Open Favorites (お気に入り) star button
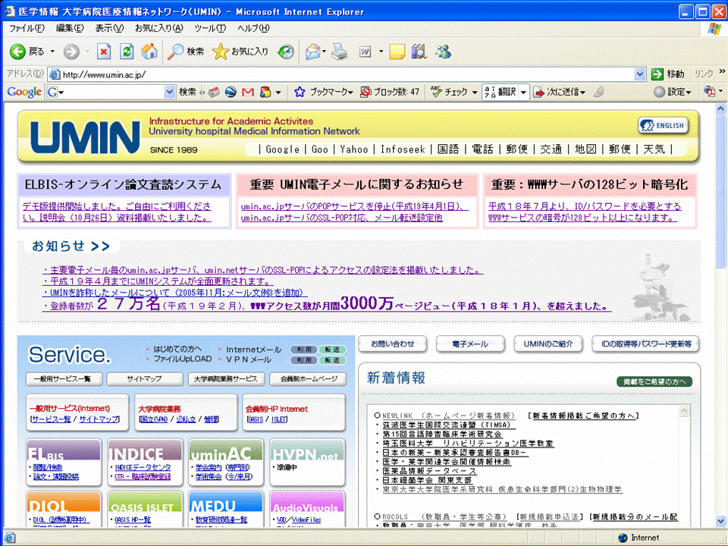Viewport: 728px width, 546px height. click(x=240, y=52)
